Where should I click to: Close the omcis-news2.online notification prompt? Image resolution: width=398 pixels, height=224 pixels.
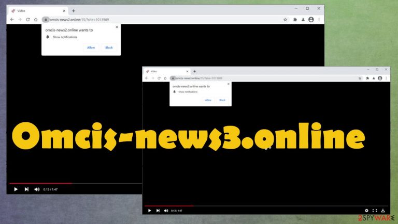[x=117, y=27]
